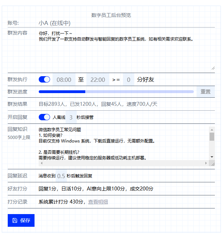Click the knowledge box scroll up arrow
The image size is (223, 237).
(x=212, y=130)
